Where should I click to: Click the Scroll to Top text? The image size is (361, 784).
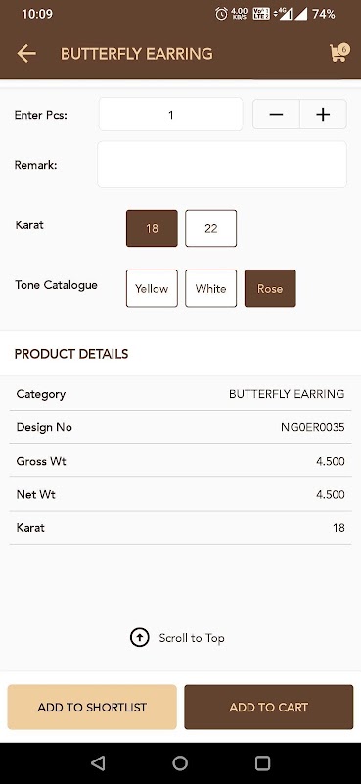tap(192, 638)
